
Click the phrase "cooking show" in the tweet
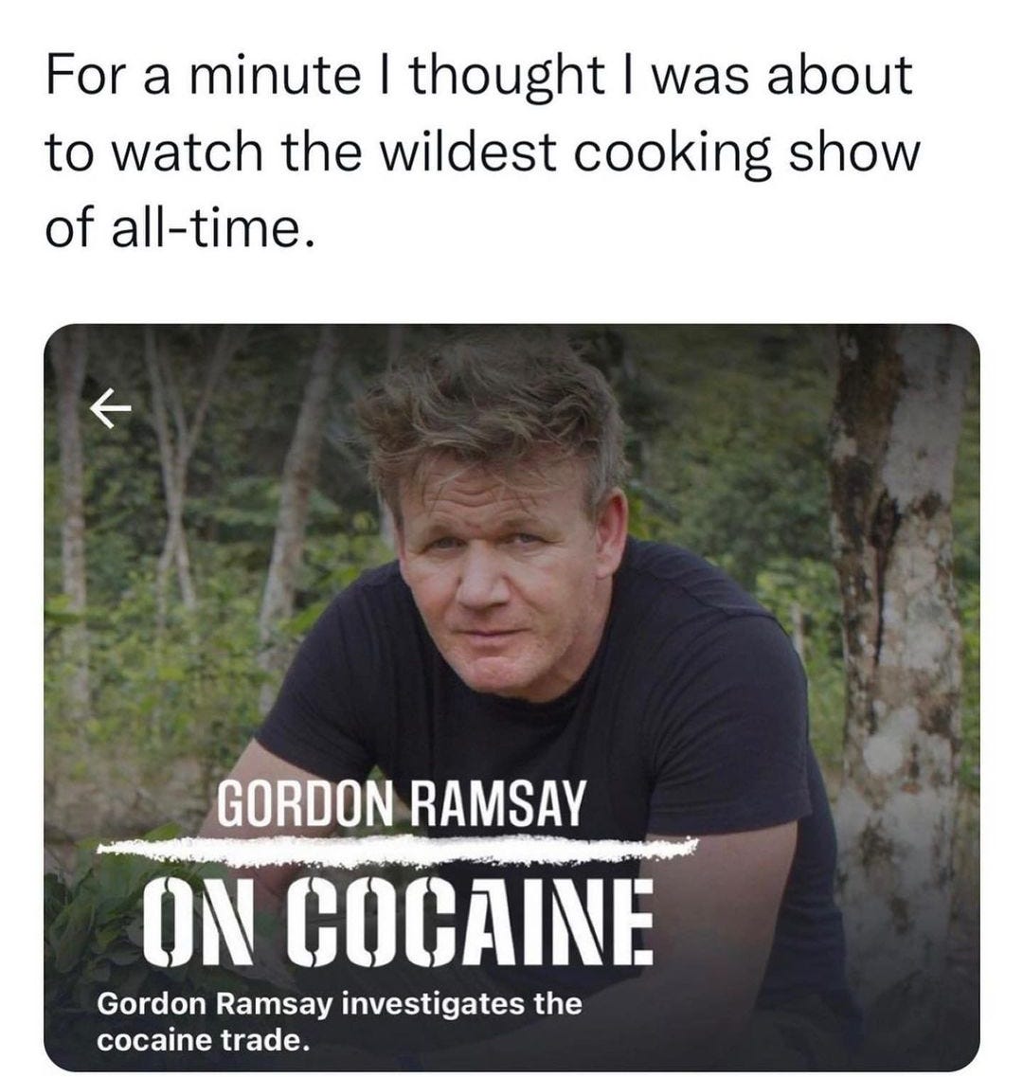[x=746, y=153]
